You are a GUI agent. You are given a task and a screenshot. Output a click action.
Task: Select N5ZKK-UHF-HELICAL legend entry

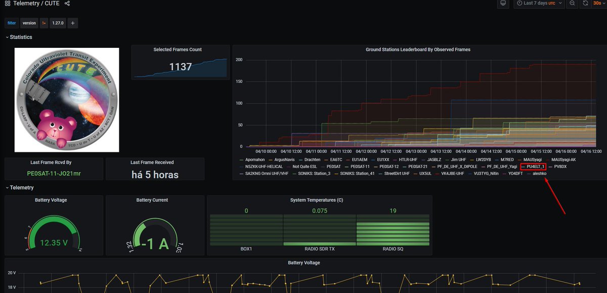(263, 166)
